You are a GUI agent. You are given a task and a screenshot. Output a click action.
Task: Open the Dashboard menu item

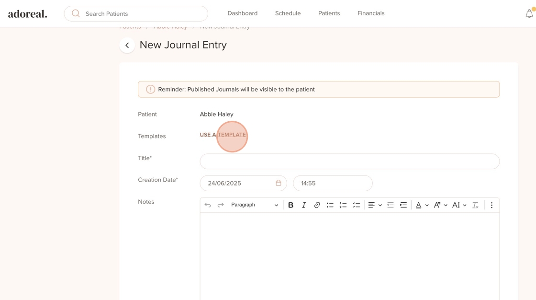click(242, 13)
